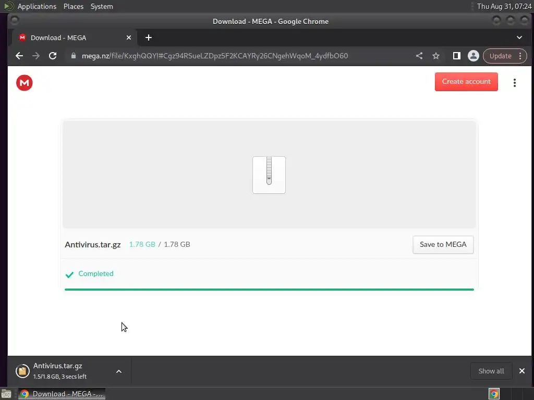The height and width of the screenshot is (400, 534).
Task: Click the completed green progress bar
Action: [269, 290]
